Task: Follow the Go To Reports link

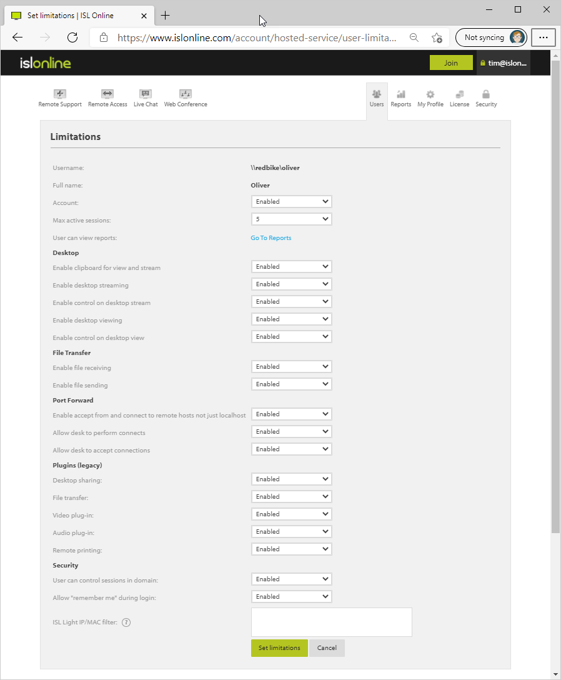Action: [271, 238]
